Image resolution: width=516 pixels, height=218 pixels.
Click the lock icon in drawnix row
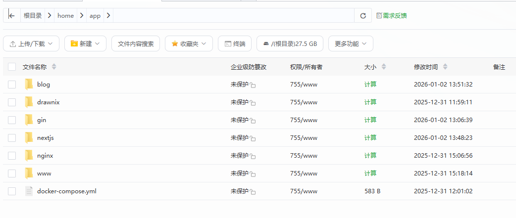click(x=253, y=103)
